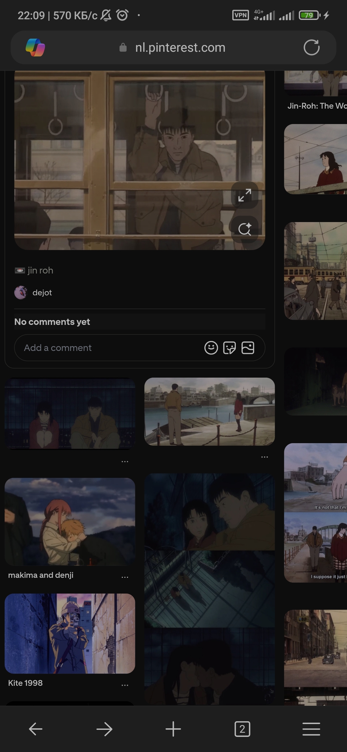
Task: Expand the pin image to fullscreen
Action: (x=245, y=195)
